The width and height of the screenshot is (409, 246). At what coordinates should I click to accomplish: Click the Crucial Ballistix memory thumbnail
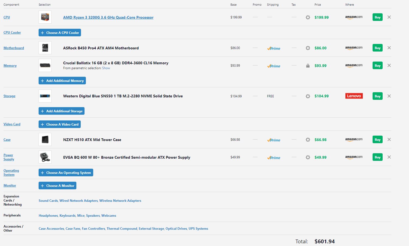point(45,65)
